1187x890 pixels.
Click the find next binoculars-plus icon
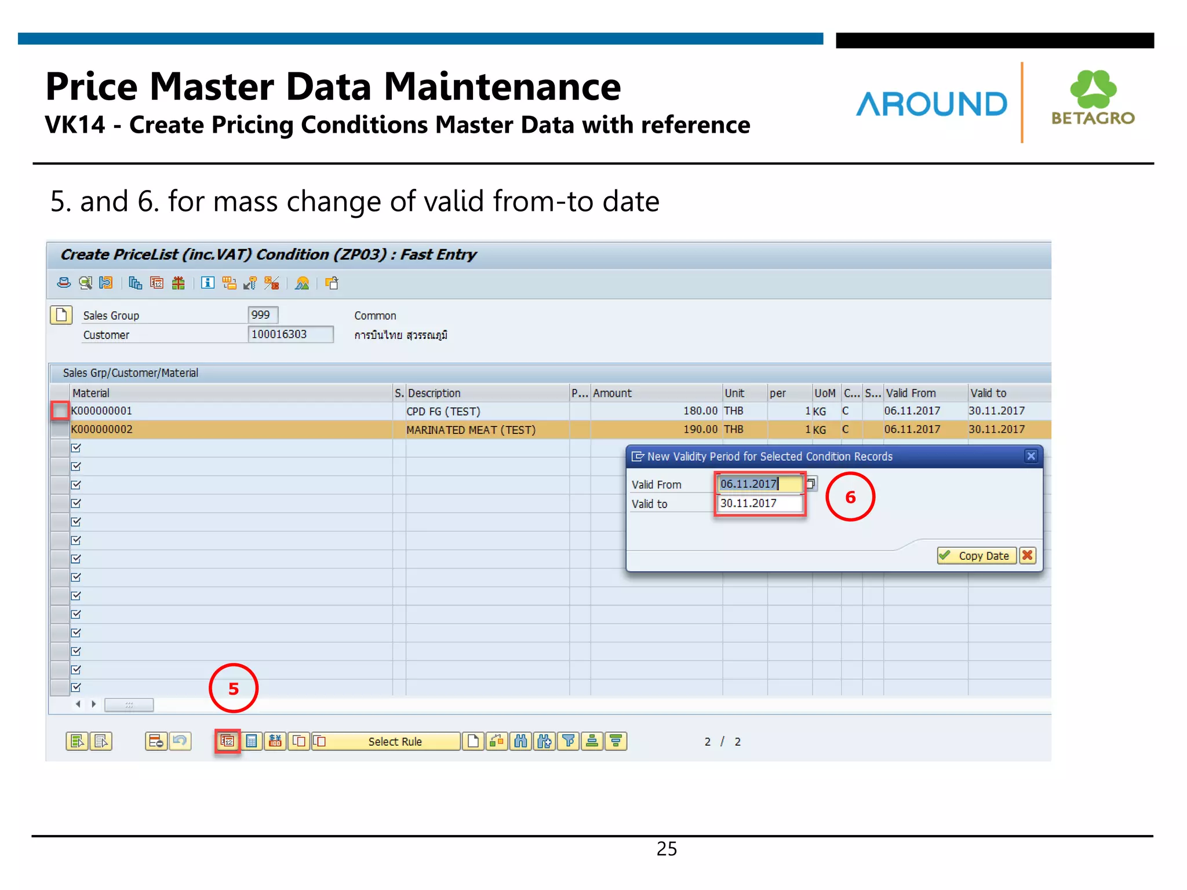(545, 741)
